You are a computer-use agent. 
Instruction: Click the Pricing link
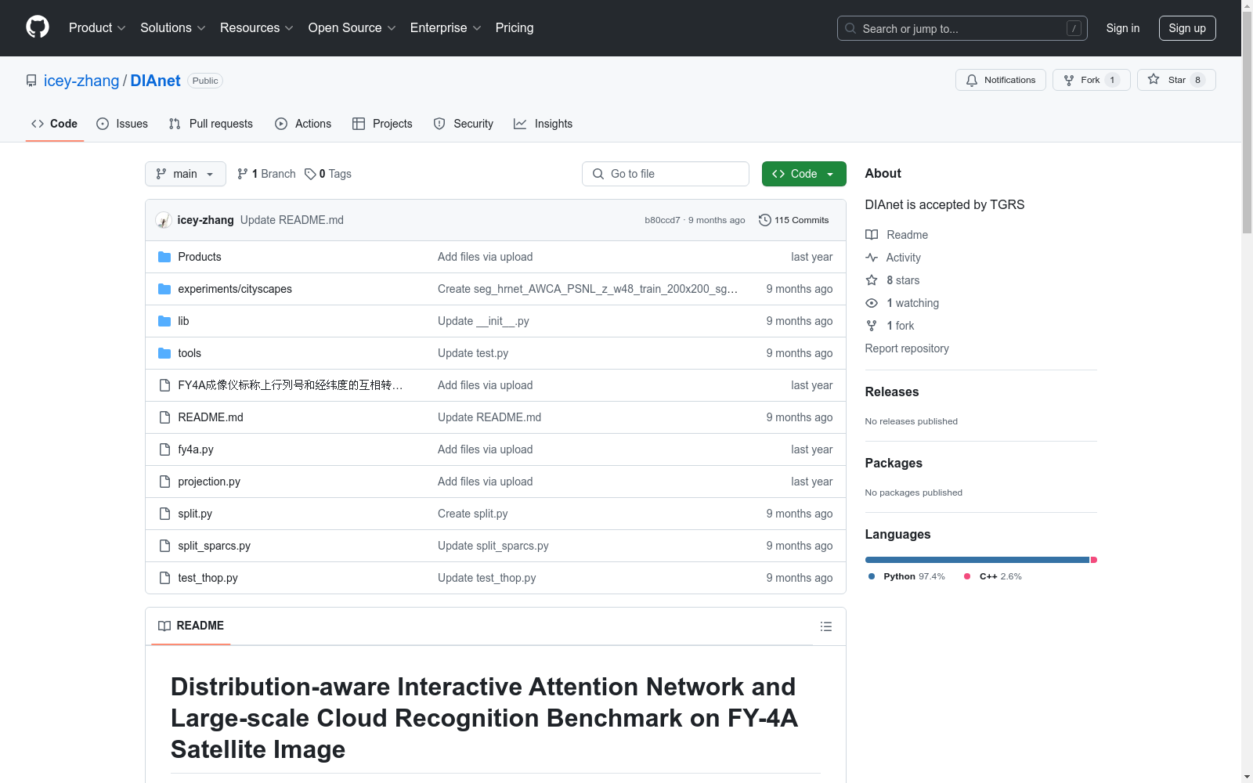click(515, 28)
